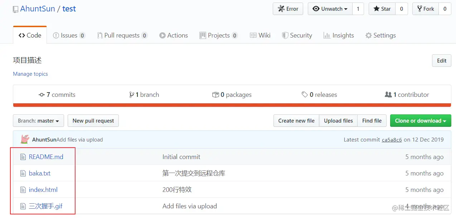This screenshot has width=456, height=218.
Task: Open the commit hash ca5a8c6
Action: 392,140
